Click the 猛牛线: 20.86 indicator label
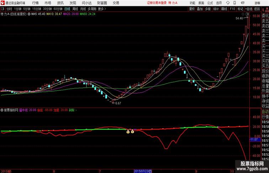 [28, 110]
